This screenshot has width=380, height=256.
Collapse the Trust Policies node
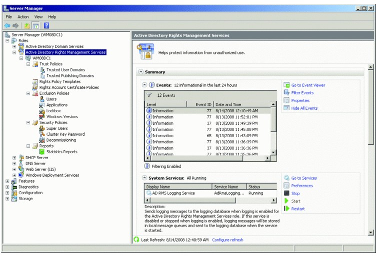(28, 64)
